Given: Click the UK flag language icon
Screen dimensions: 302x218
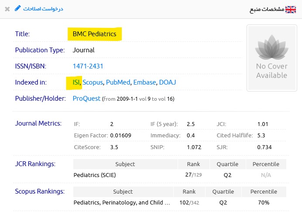Looking at the screenshot, I should 291,9.
